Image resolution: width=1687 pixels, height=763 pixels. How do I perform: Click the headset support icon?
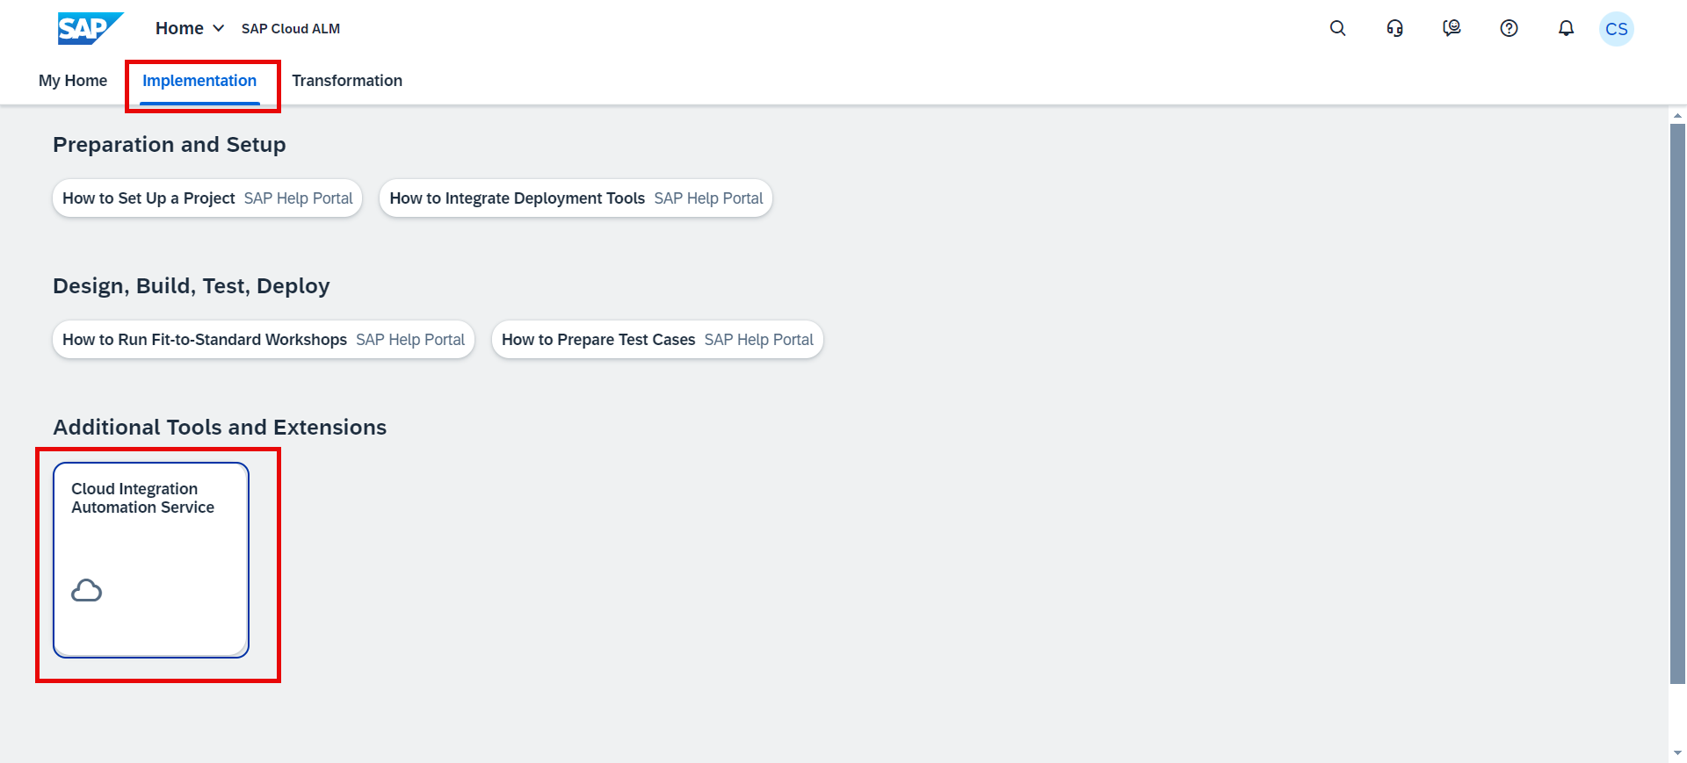click(1394, 28)
